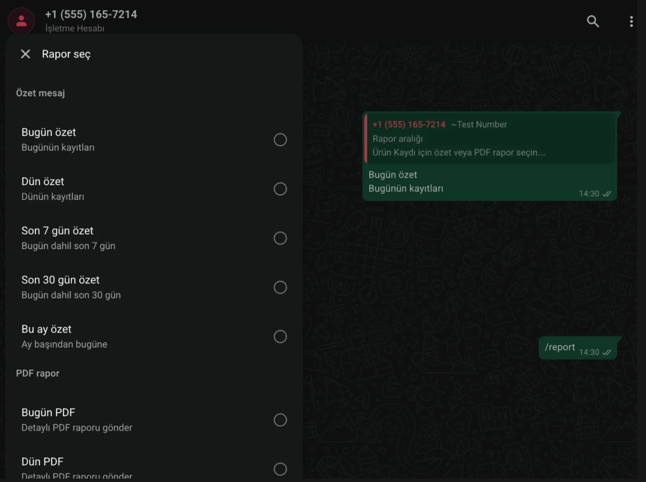This screenshot has width=646, height=482.
Task: Click the 'Son 30 gün özet' title
Action: click(x=60, y=280)
